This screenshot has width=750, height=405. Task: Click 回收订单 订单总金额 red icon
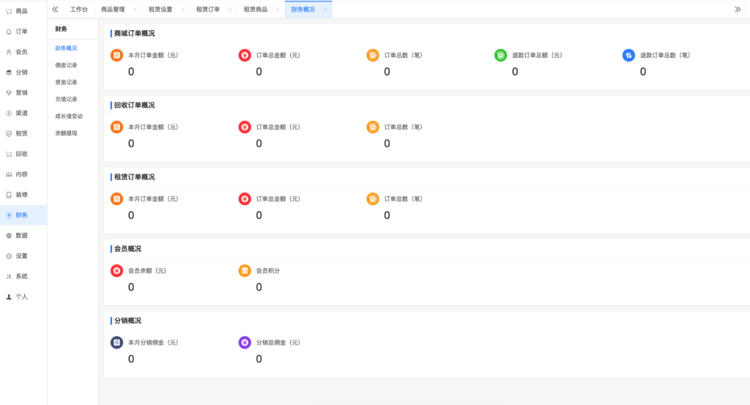(x=245, y=127)
